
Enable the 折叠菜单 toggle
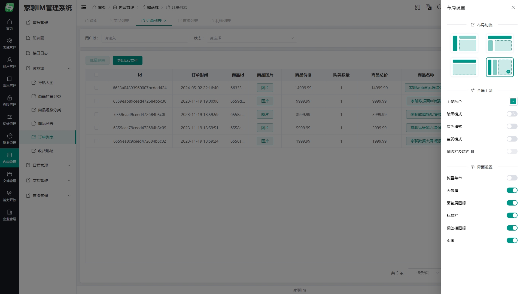click(x=512, y=178)
